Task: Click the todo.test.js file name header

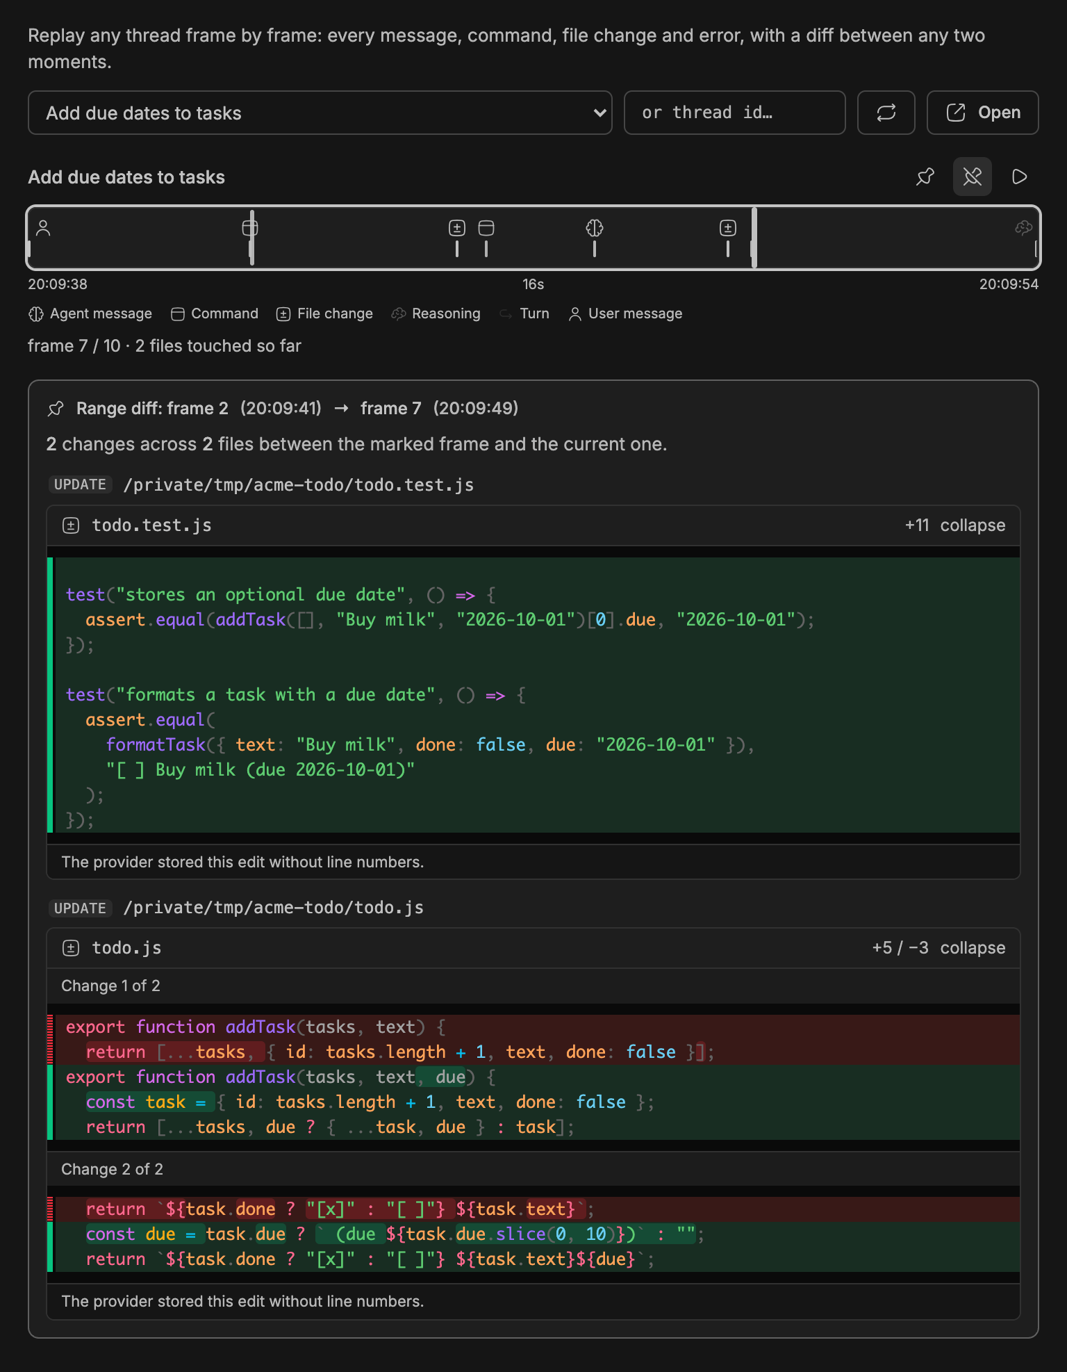Action: click(x=152, y=525)
